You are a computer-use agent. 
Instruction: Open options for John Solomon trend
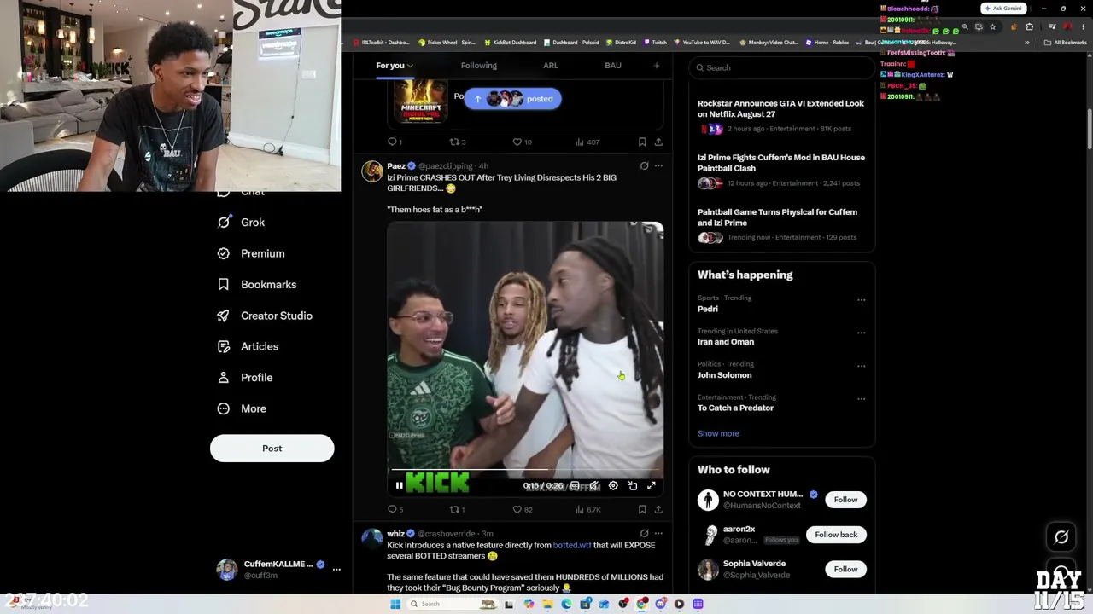(861, 366)
